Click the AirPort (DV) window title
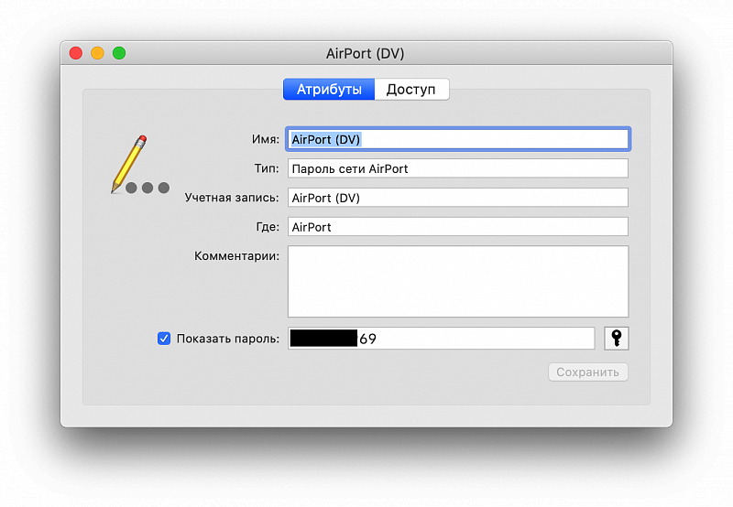Viewport: 733px width, 507px height. [365, 54]
